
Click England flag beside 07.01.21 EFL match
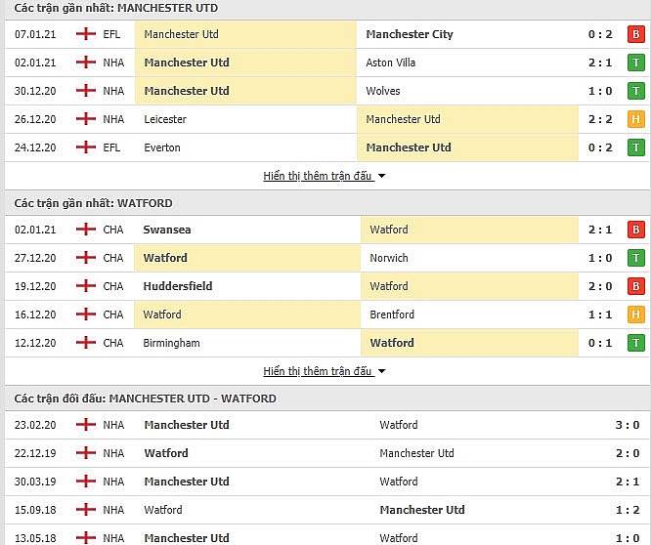point(86,34)
